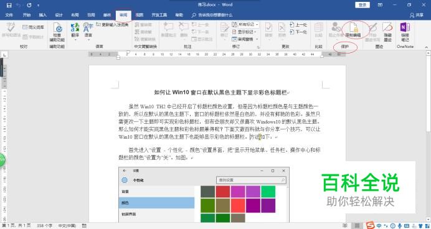The image size is (431, 229).
Task: Click the 共享 (Share) button
Action: coord(417,15)
